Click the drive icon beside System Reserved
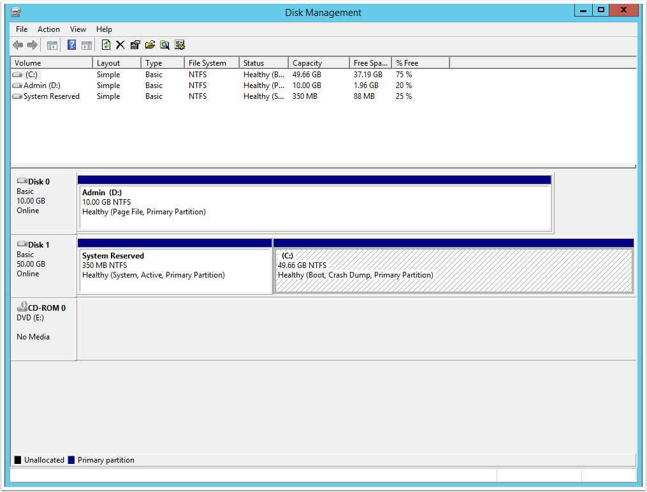 [x=17, y=96]
